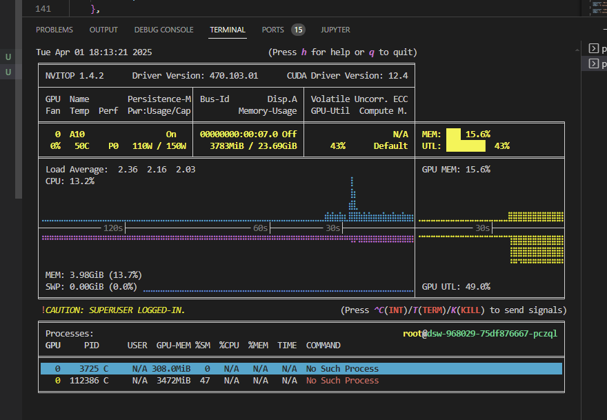Screen dimensions: 607x420
Task: Click the editor minimap in the corner
Action: 598,8
